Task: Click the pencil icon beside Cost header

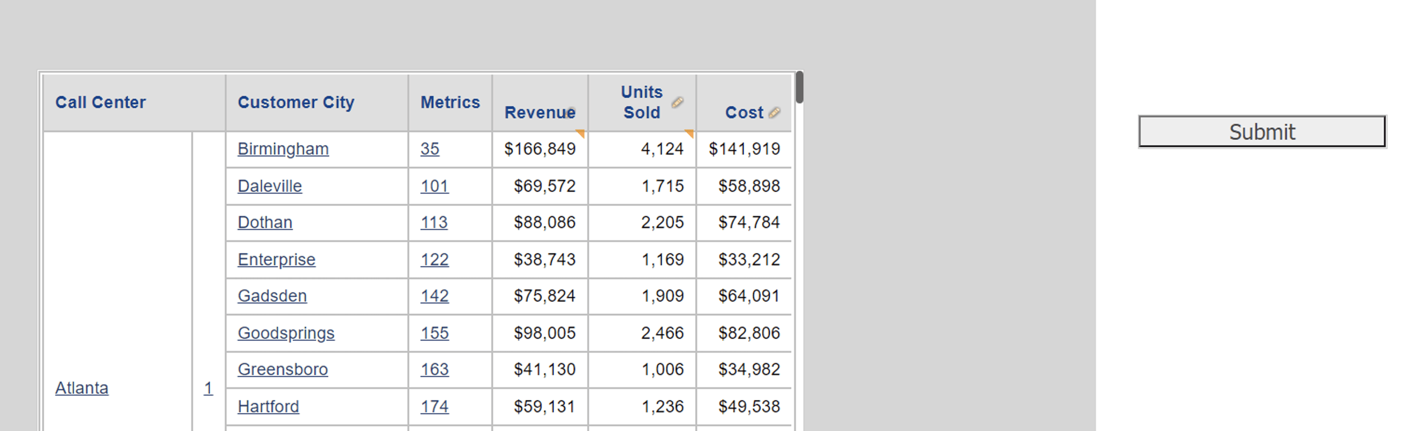Action: coord(775,112)
